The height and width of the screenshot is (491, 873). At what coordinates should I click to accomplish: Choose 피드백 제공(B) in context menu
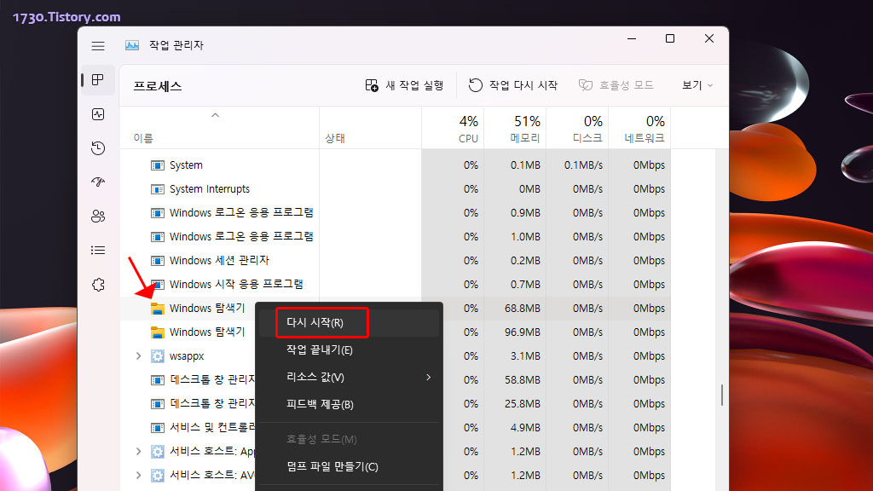click(x=349, y=405)
